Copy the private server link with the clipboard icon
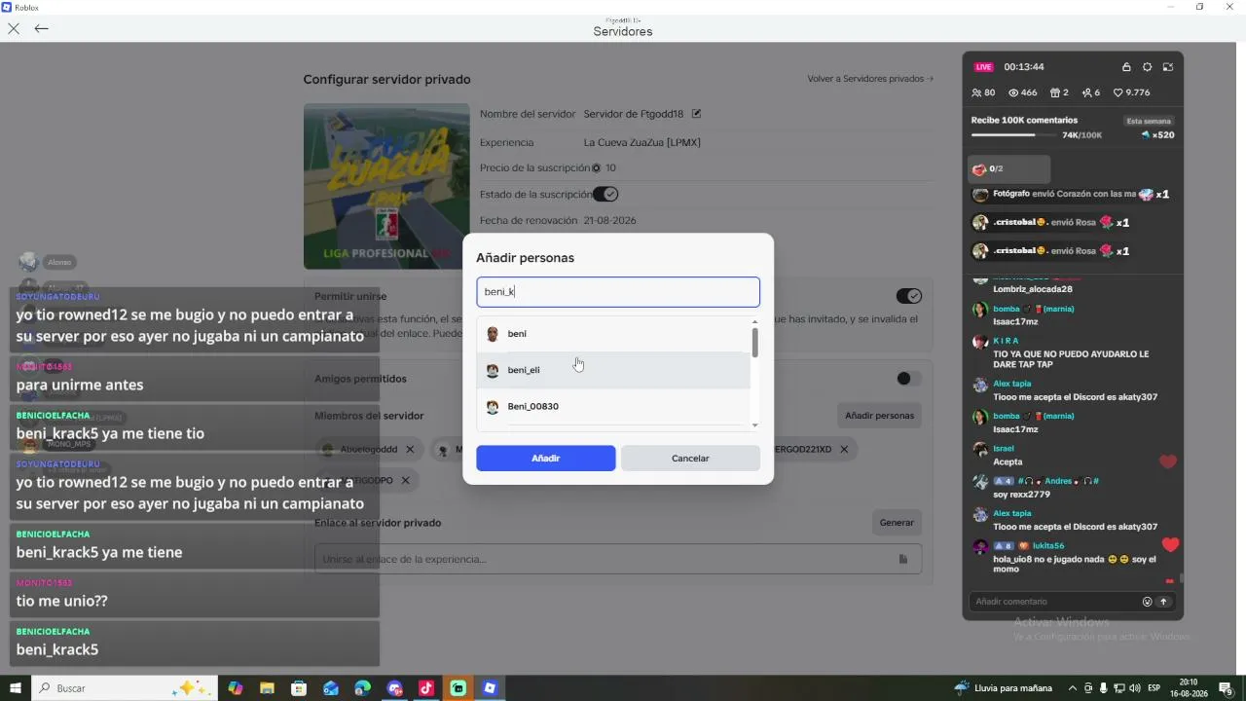The image size is (1246, 701). (x=902, y=559)
